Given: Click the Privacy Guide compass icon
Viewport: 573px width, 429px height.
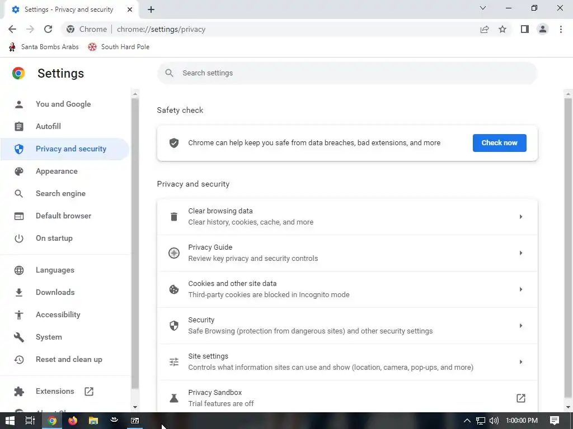Looking at the screenshot, I should pyautogui.click(x=174, y=253).
